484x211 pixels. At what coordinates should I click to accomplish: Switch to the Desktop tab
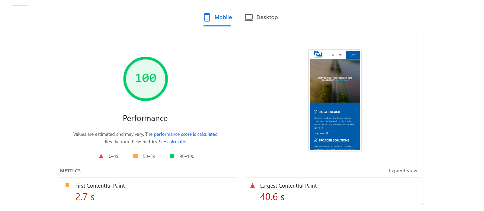click(x=261, y=17)
